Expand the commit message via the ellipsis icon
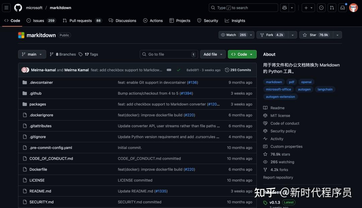Screen dimensions: 362x208 (169, 70)
